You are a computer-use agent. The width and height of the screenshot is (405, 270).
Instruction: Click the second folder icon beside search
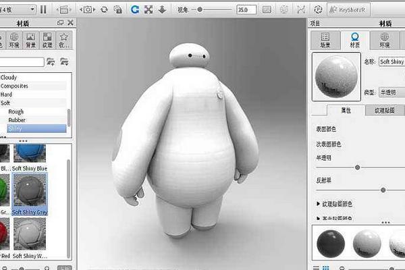(64, 61)
